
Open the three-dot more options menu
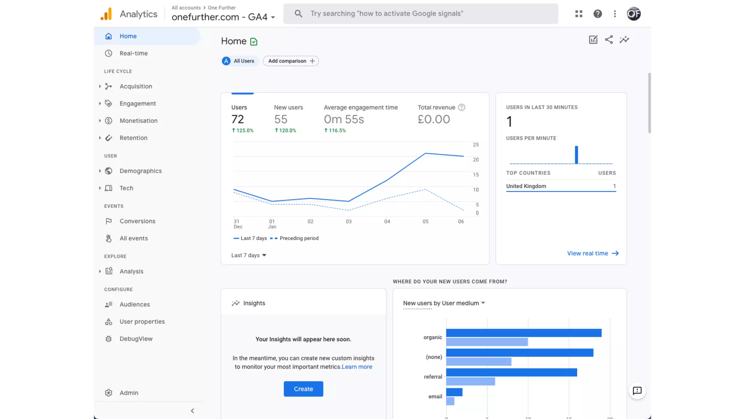pyautogui.click(x=615, y=14)
